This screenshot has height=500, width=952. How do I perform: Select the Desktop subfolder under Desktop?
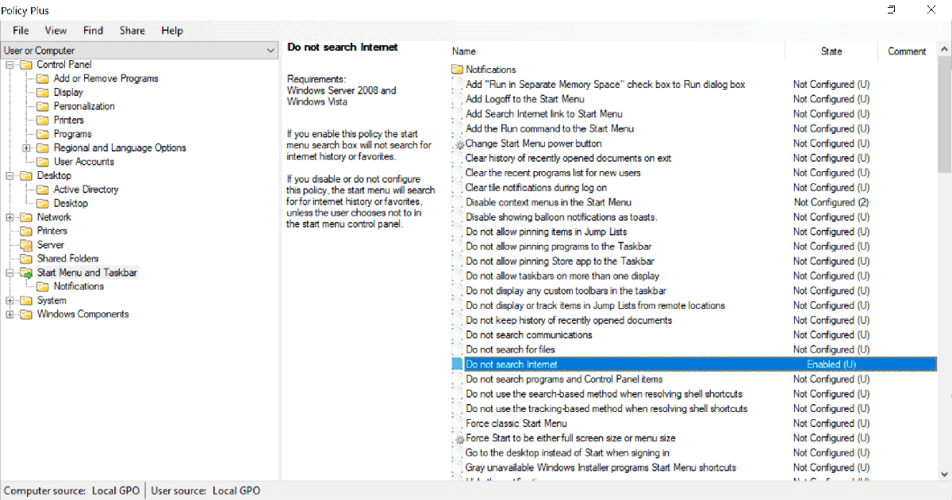point(71,204)
